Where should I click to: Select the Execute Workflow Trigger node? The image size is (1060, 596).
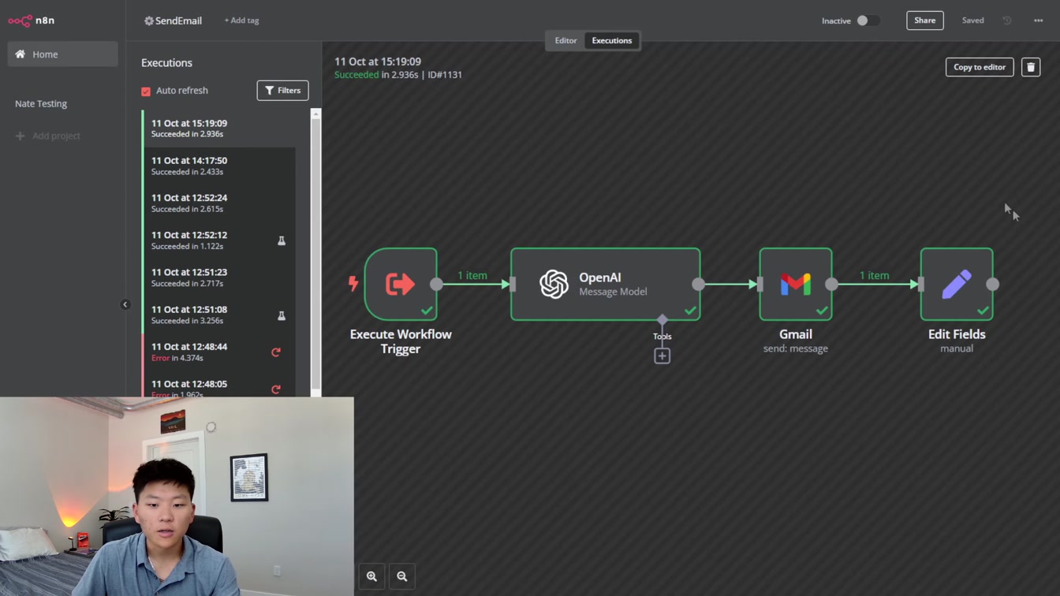[x=401, y=284]
